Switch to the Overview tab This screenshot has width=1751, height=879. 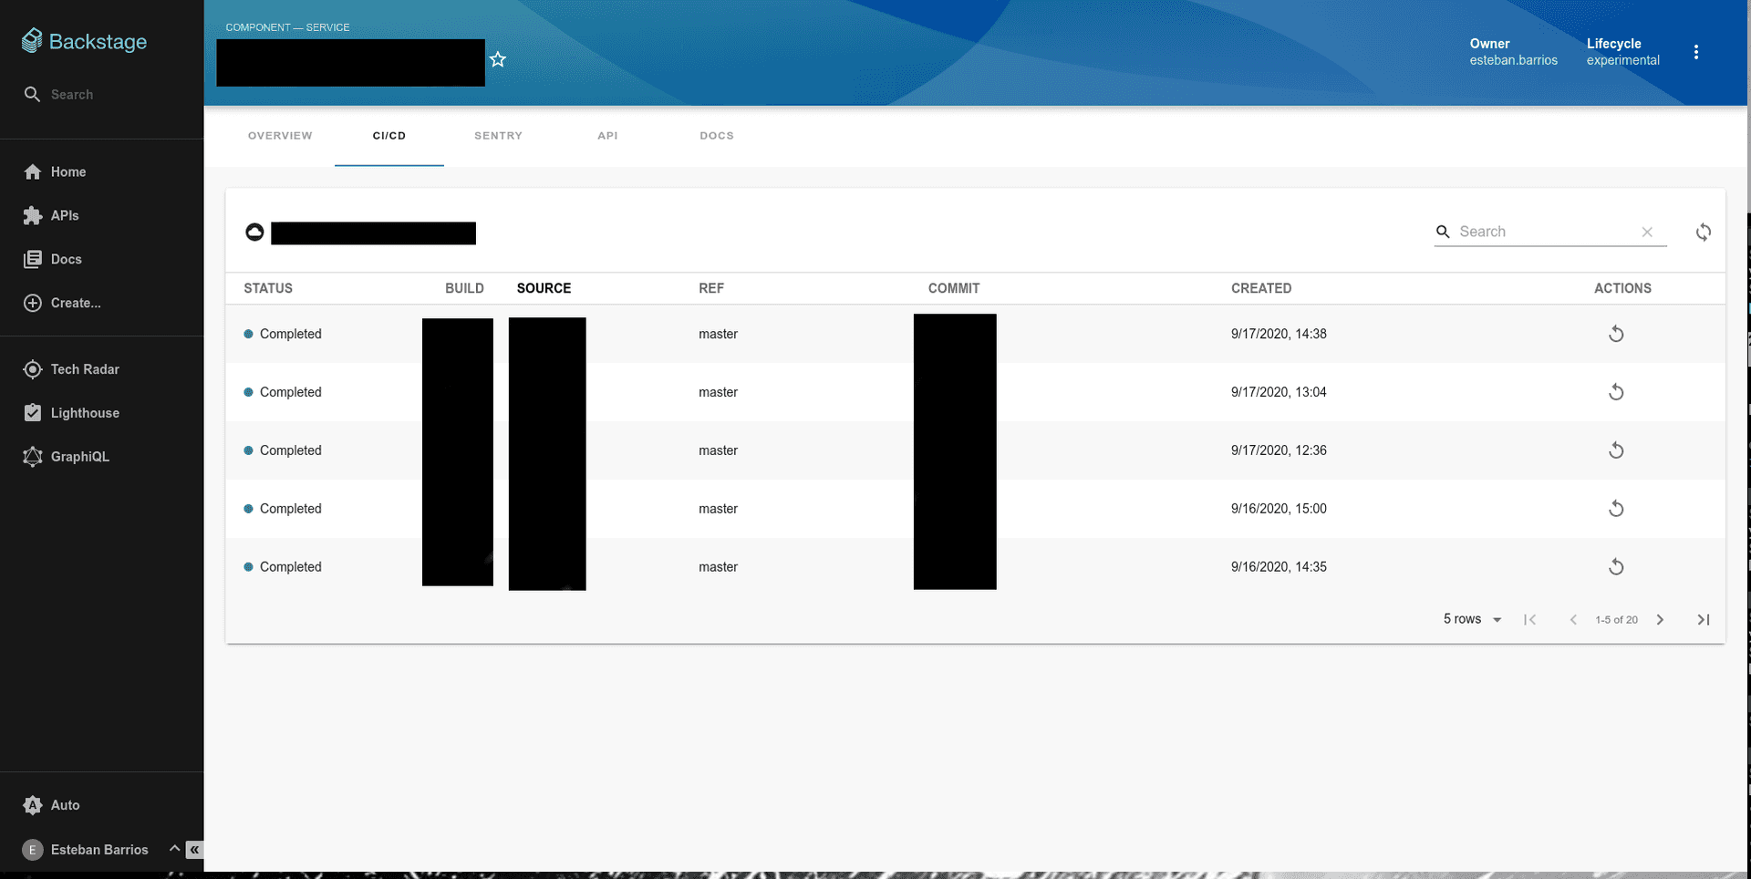280,136
